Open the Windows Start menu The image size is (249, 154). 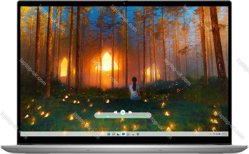tap(109, 134)
